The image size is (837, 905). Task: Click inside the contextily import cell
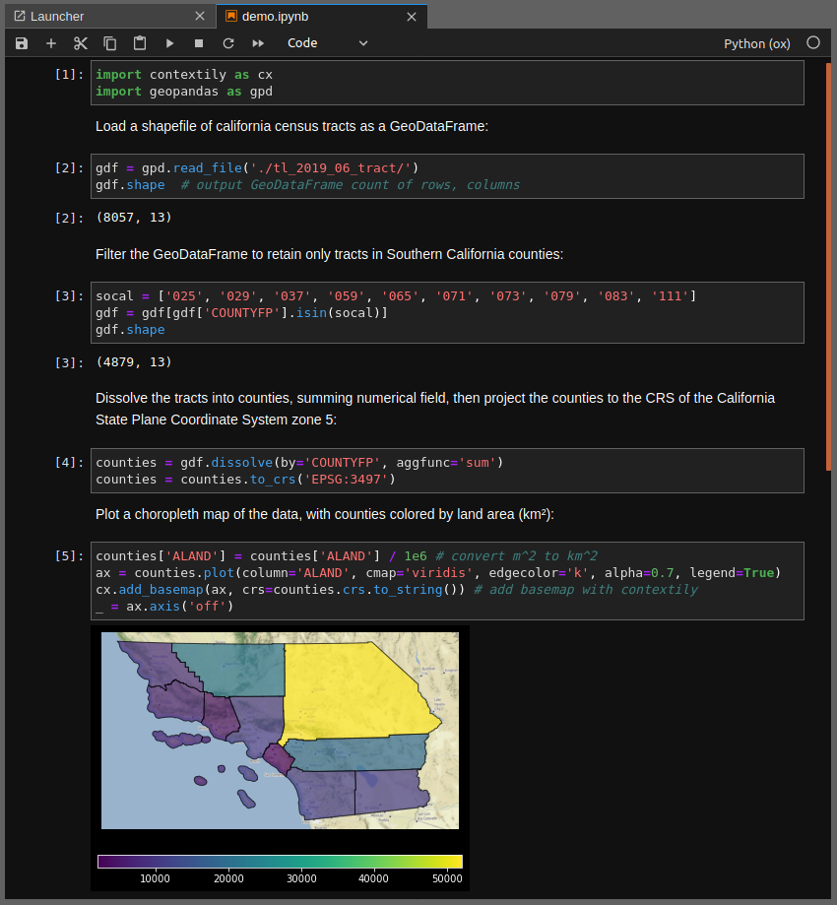coord(447,83)
